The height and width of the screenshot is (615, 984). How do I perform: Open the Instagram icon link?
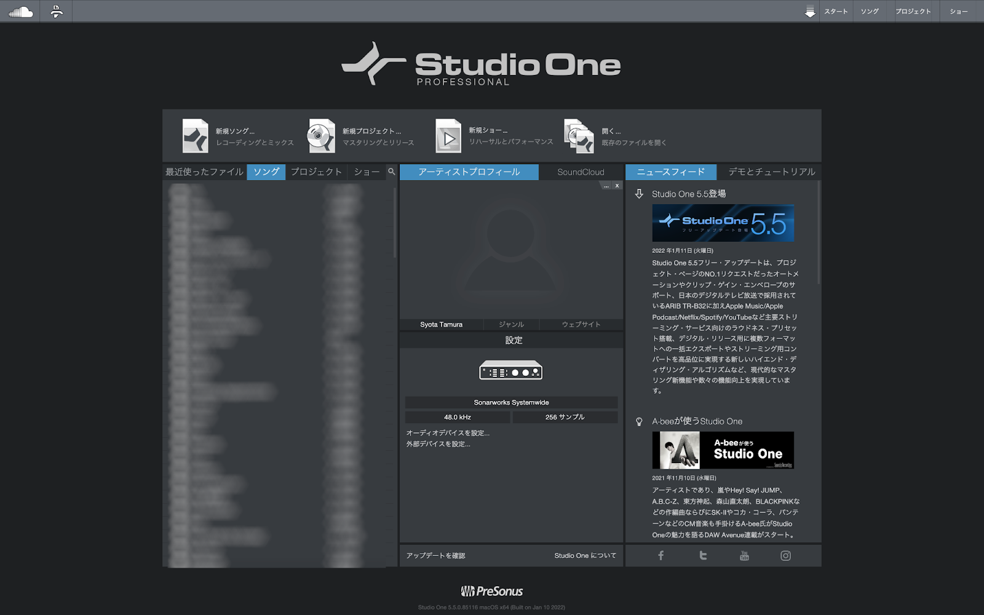(x=785, y=555)
